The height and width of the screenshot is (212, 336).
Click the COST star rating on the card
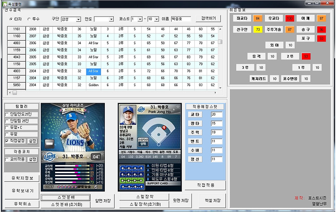pyautogui.click(x=74, y=187)
